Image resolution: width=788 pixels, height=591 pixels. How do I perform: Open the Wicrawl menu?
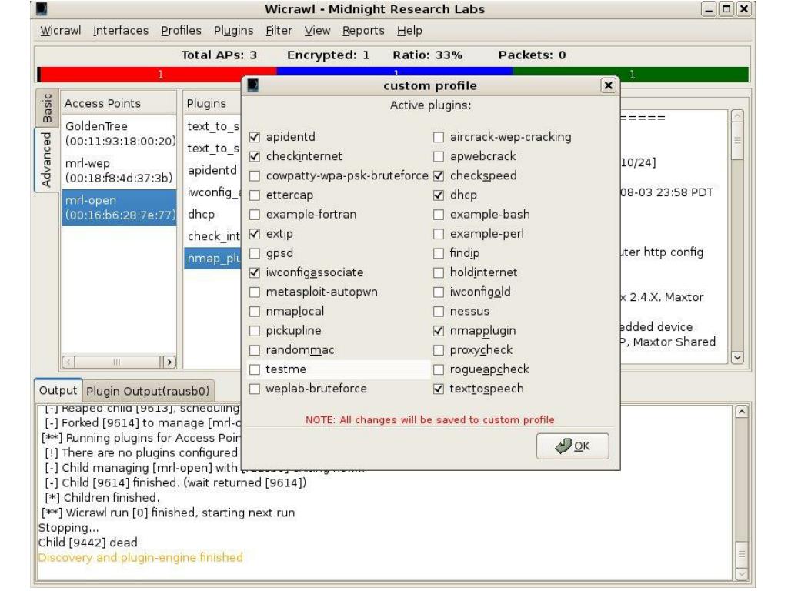[60, 31]
